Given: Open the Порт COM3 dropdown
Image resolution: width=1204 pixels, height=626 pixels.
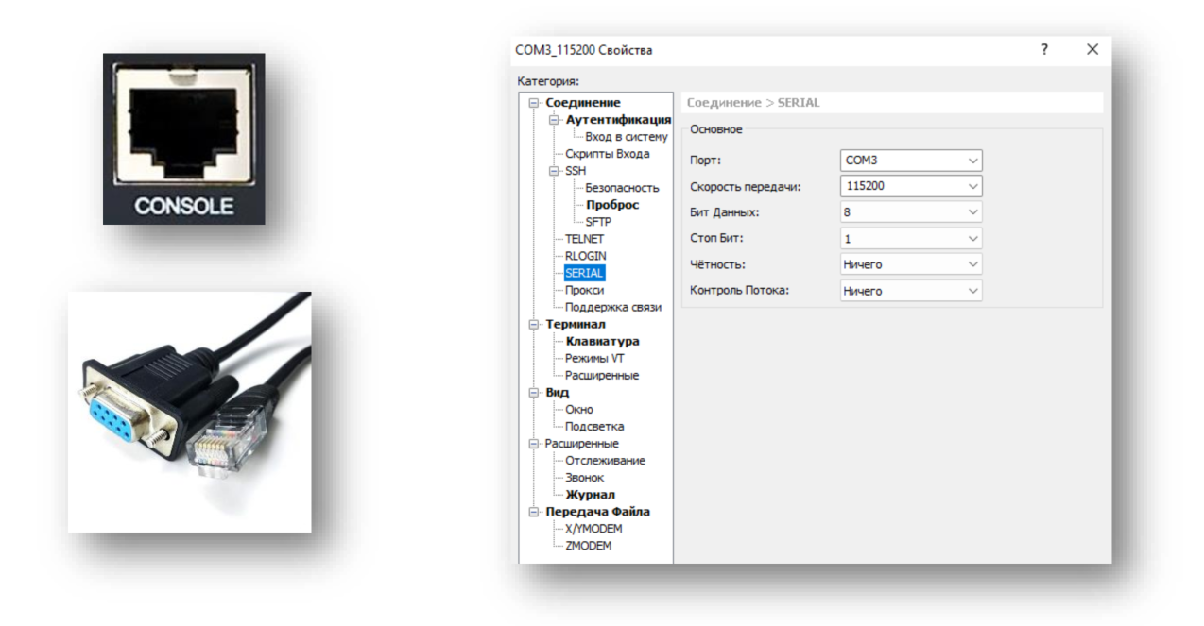Looking at the screenshot, I should [x=910, y=161].
